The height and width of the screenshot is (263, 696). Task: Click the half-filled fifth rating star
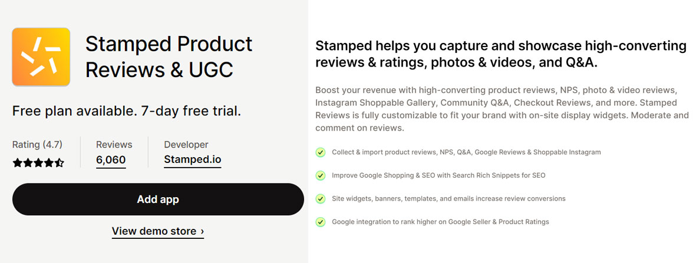coord(60,163)
